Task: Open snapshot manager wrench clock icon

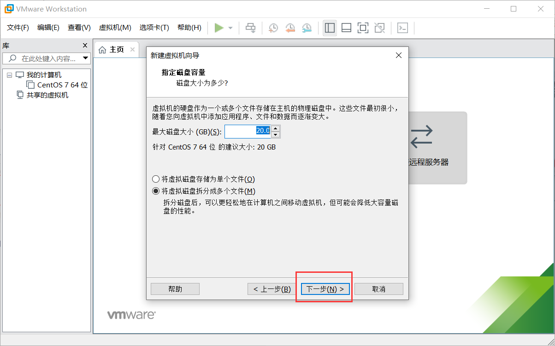Action: [x=307, y=28]
